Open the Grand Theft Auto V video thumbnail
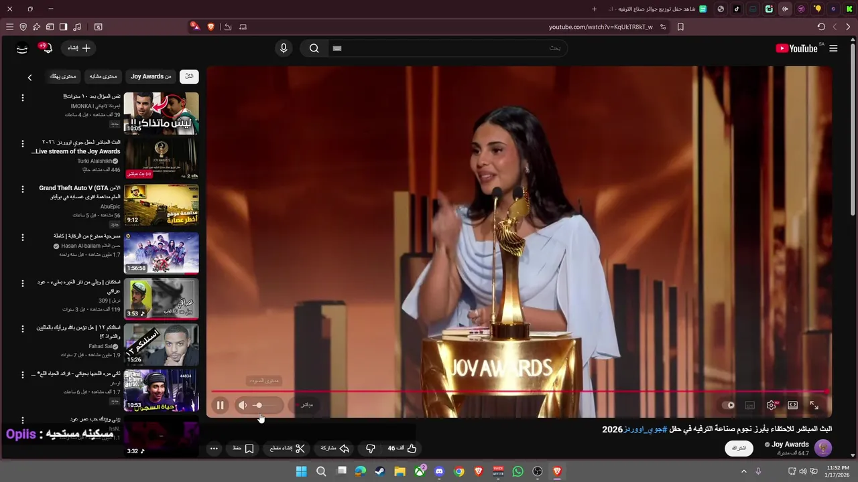The image size is (858, 482). [161, 205]
